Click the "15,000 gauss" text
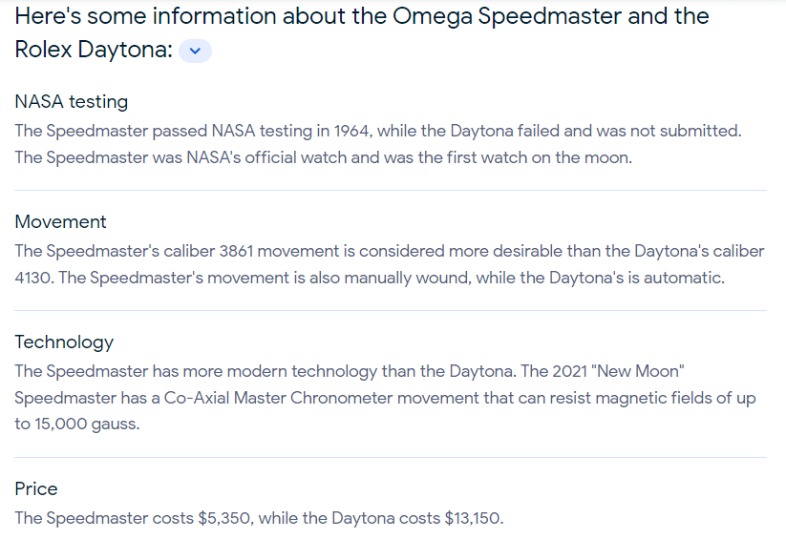The image size is (786, 539). (x=86, y=425)
